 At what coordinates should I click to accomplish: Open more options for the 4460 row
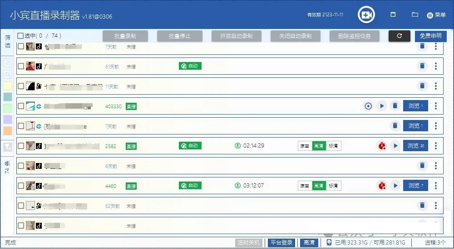[x=436, y=186]
